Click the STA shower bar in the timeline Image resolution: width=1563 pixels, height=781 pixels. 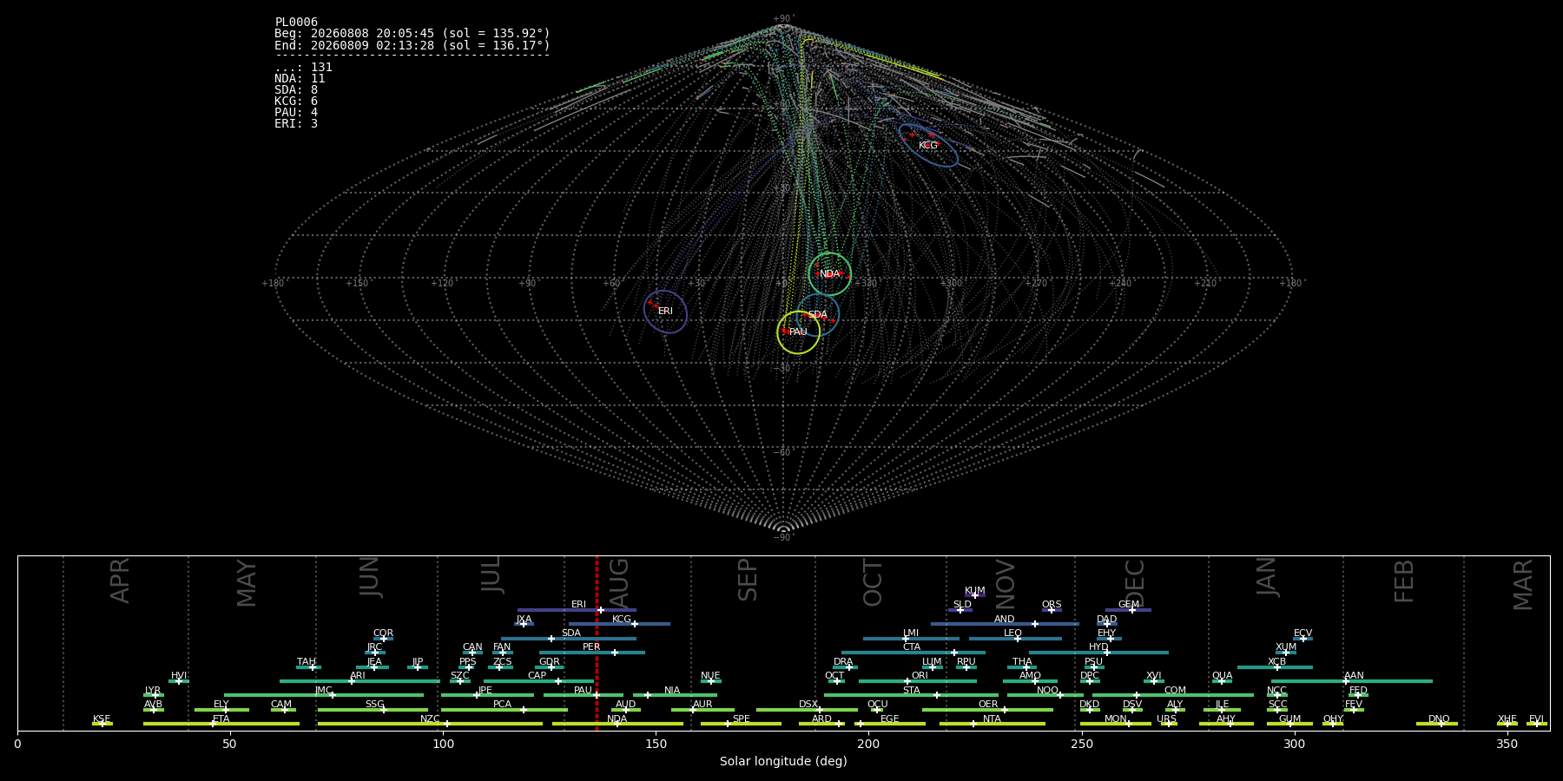(x=911, y=695)
